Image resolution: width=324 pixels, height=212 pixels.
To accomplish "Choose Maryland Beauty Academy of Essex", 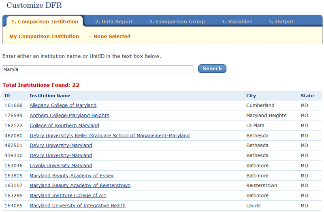I will (x=72, y=176).
